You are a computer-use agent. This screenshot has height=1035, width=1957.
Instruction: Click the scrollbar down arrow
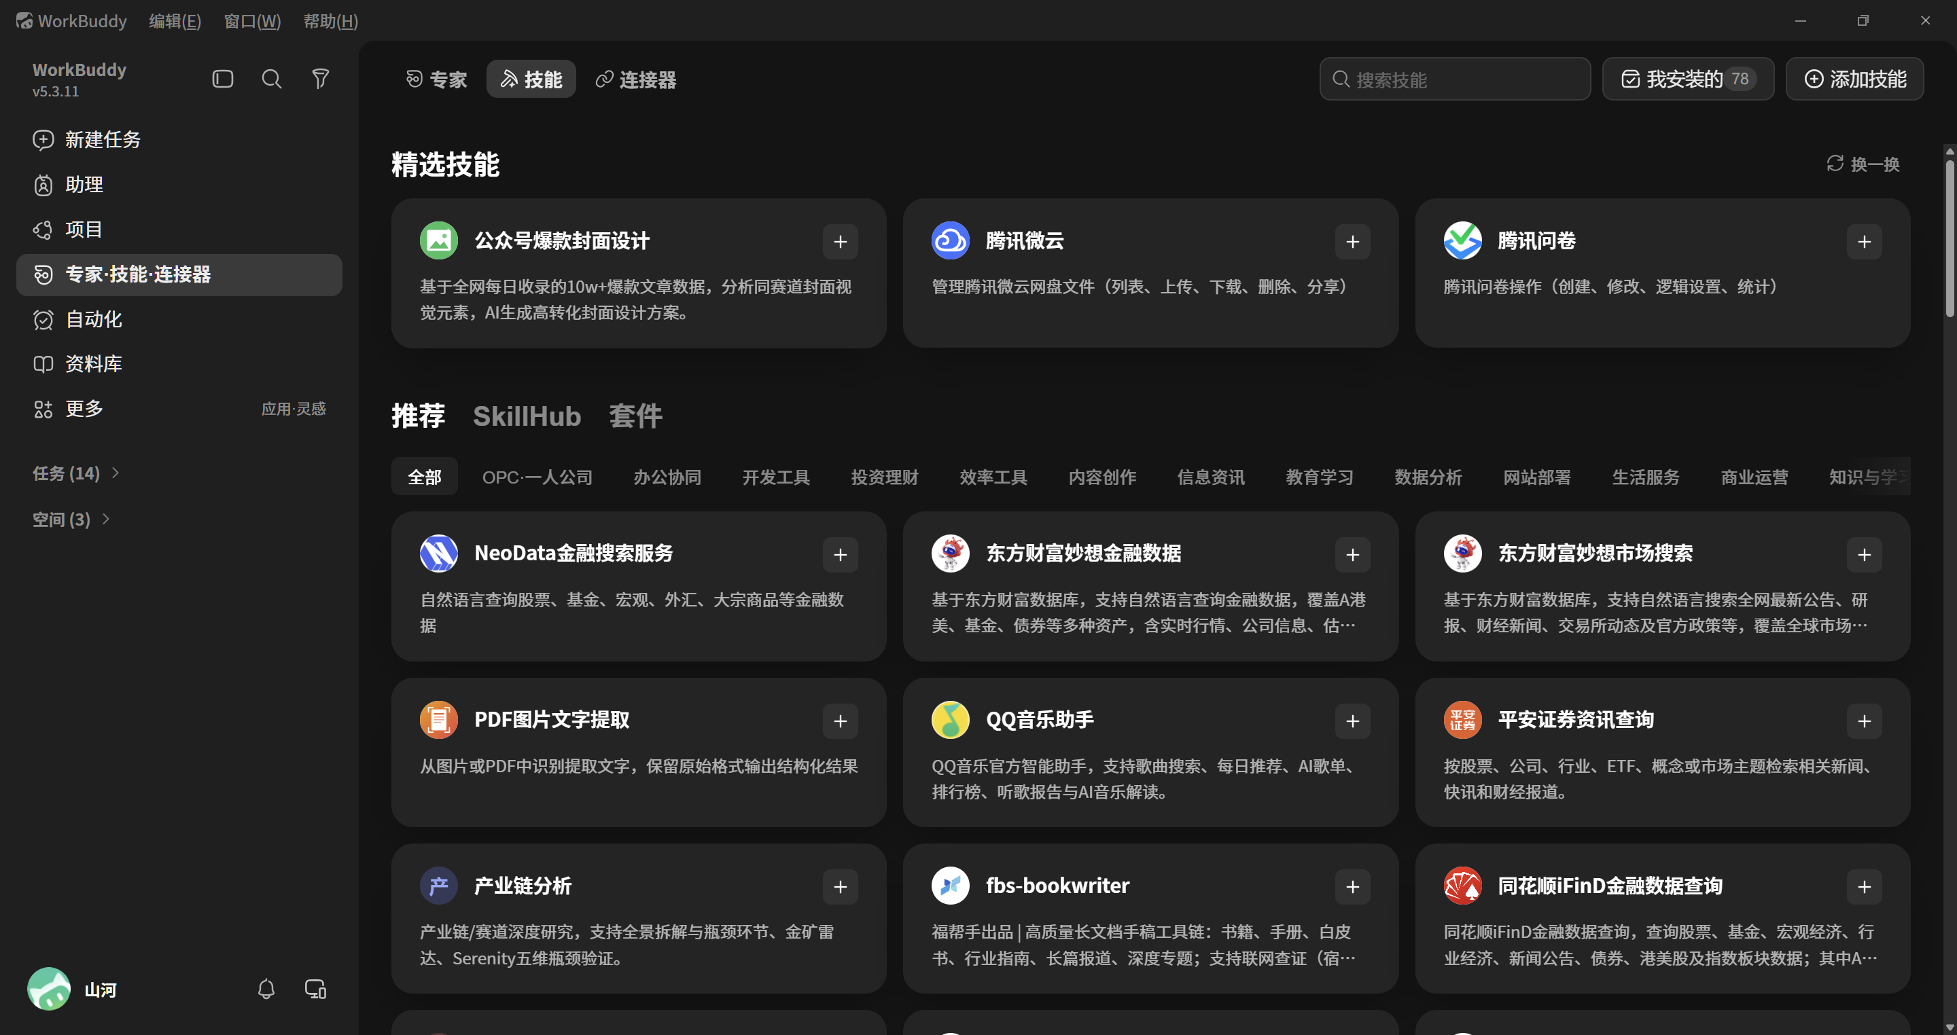[x=1950, y=1027]
